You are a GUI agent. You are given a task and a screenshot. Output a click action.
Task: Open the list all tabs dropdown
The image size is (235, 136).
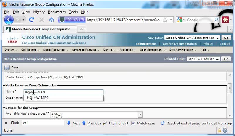[x=230, y=29]
